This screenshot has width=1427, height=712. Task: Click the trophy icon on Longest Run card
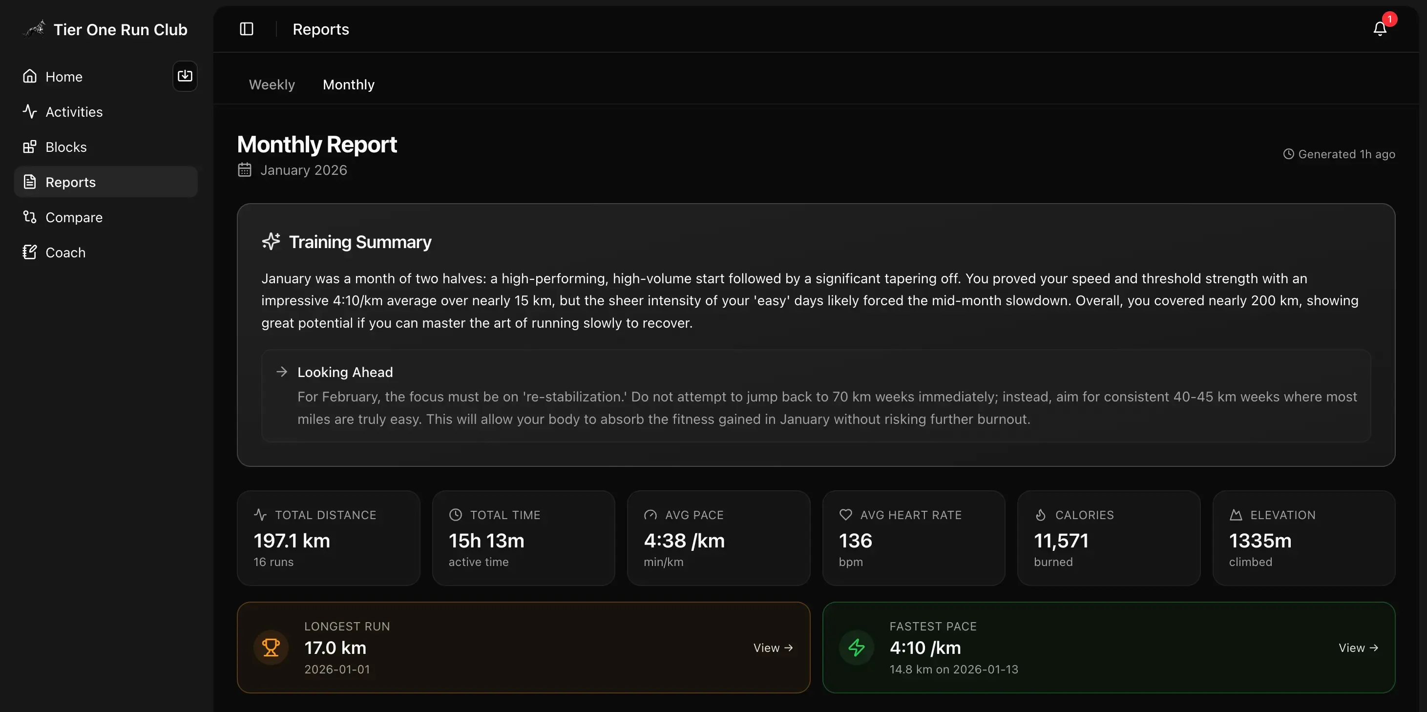(271, 647)
